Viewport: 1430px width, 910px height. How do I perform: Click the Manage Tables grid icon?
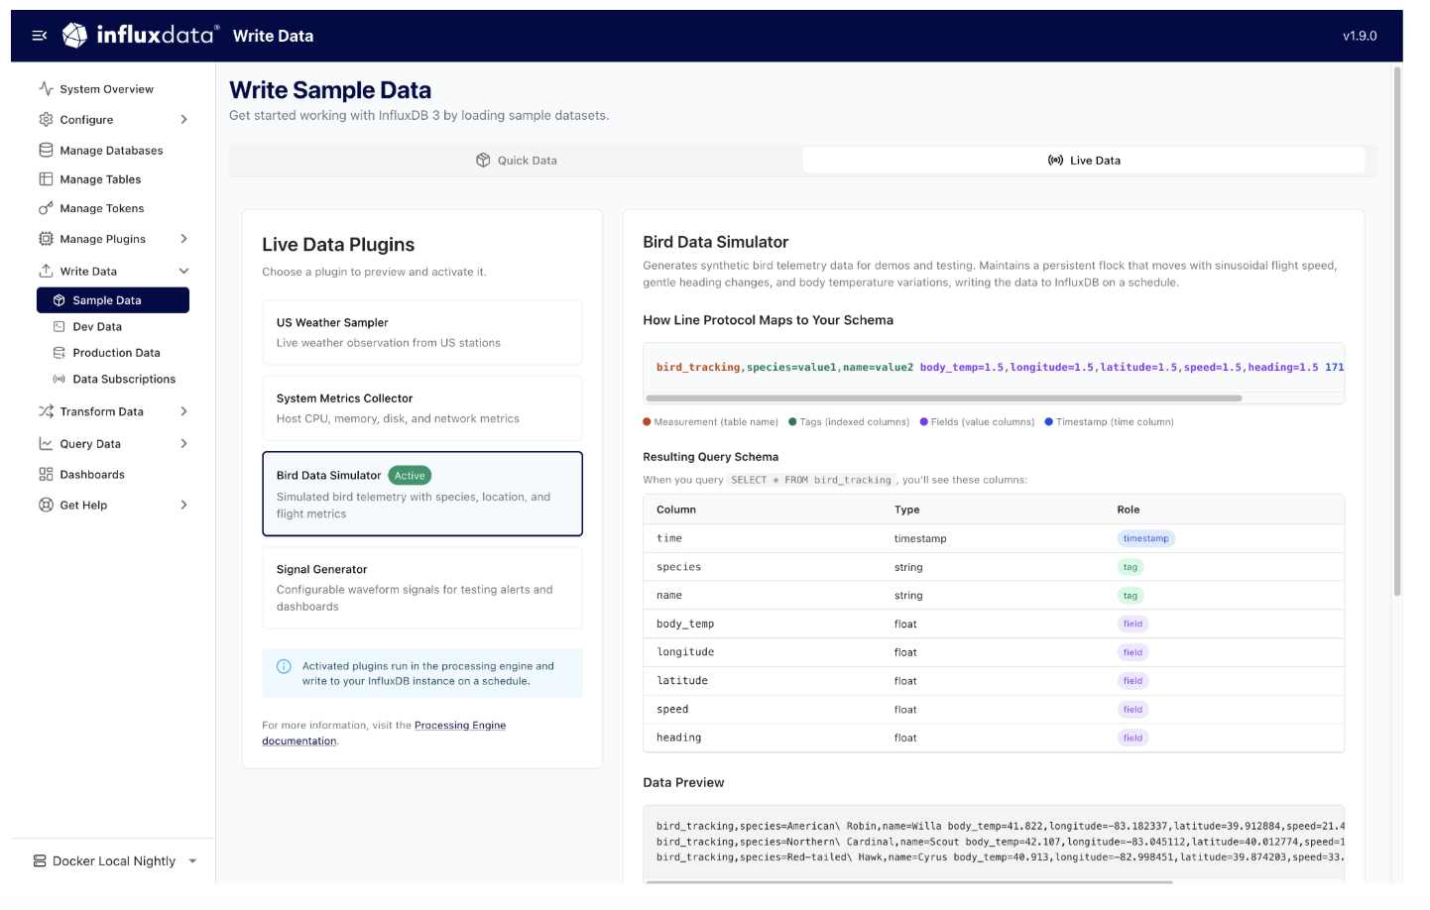point(46,179)
